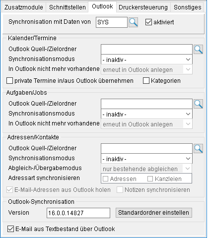
Task: Open 'In Outlook nicht mehr vorhandene' dropdown in Aufgaben/Jobs
Action: (x=146, y=124)
